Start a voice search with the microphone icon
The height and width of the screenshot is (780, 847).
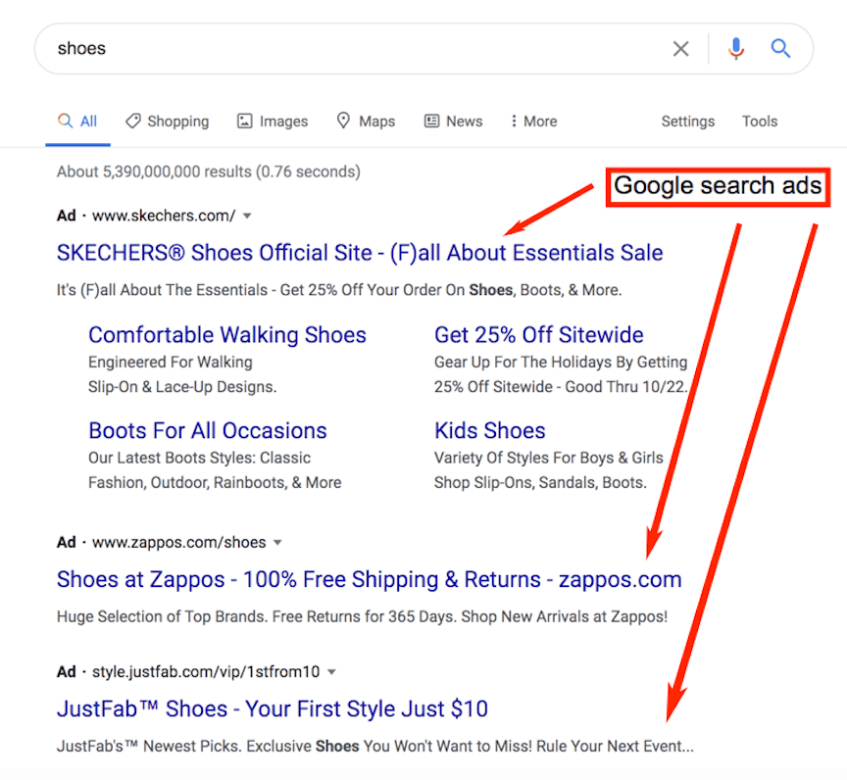coord(736,47)
